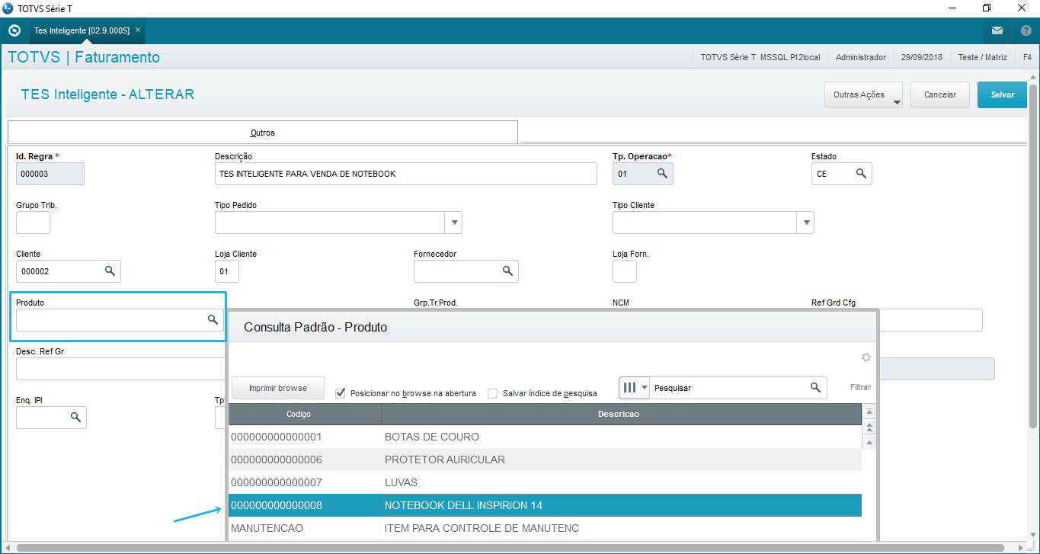This screenshot has width=1040, height=554.
Task: Expand the Tipo Cliente dropdown
Action: [806, 223]
